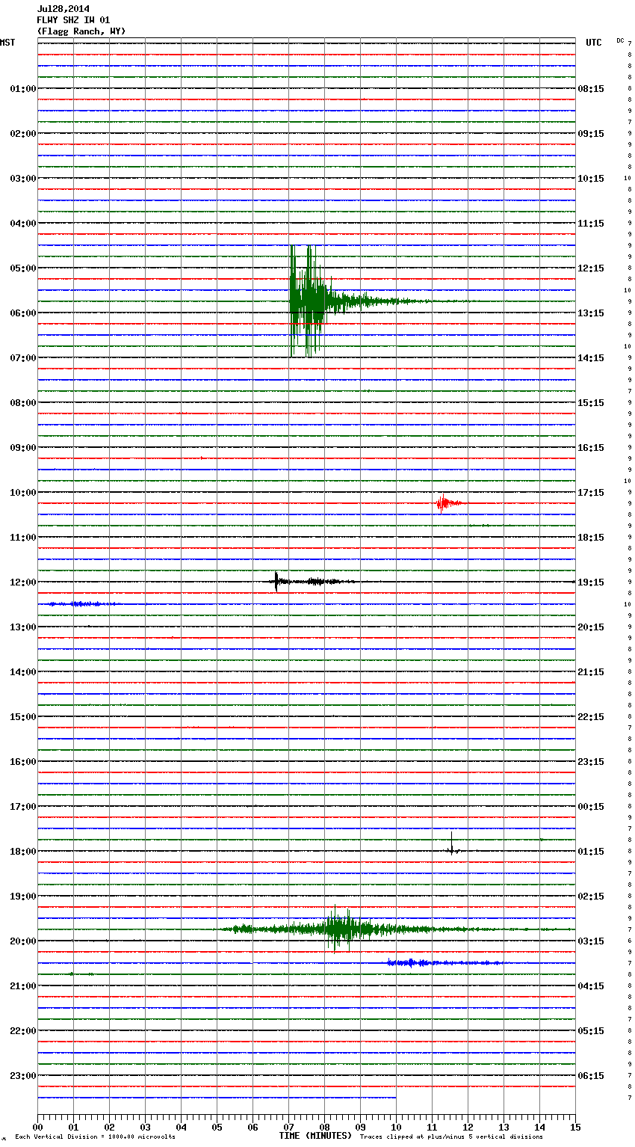Click the "13:15" UTC time label
Image resolution: width=635 pixels, height=1147 pixels.
click(x=591, y=313)
